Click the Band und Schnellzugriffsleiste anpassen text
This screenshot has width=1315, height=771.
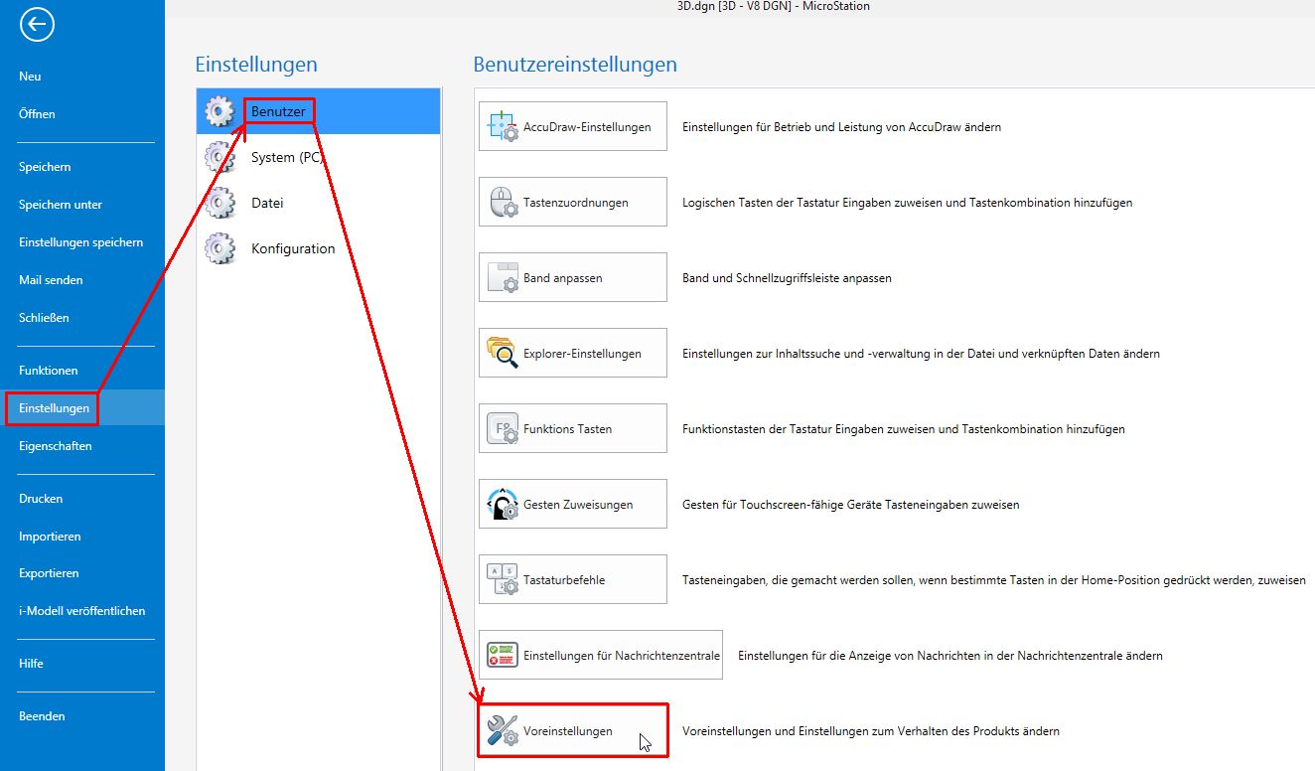click(787, 278)
